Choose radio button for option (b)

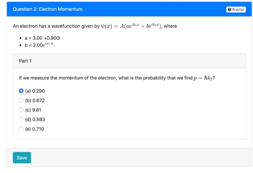pyautogui.click(x=21, y=100)
